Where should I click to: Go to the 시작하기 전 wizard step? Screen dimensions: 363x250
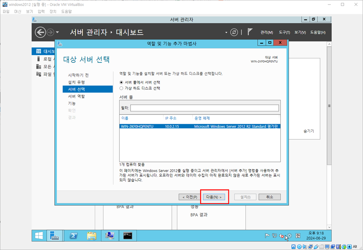(78, 75)
